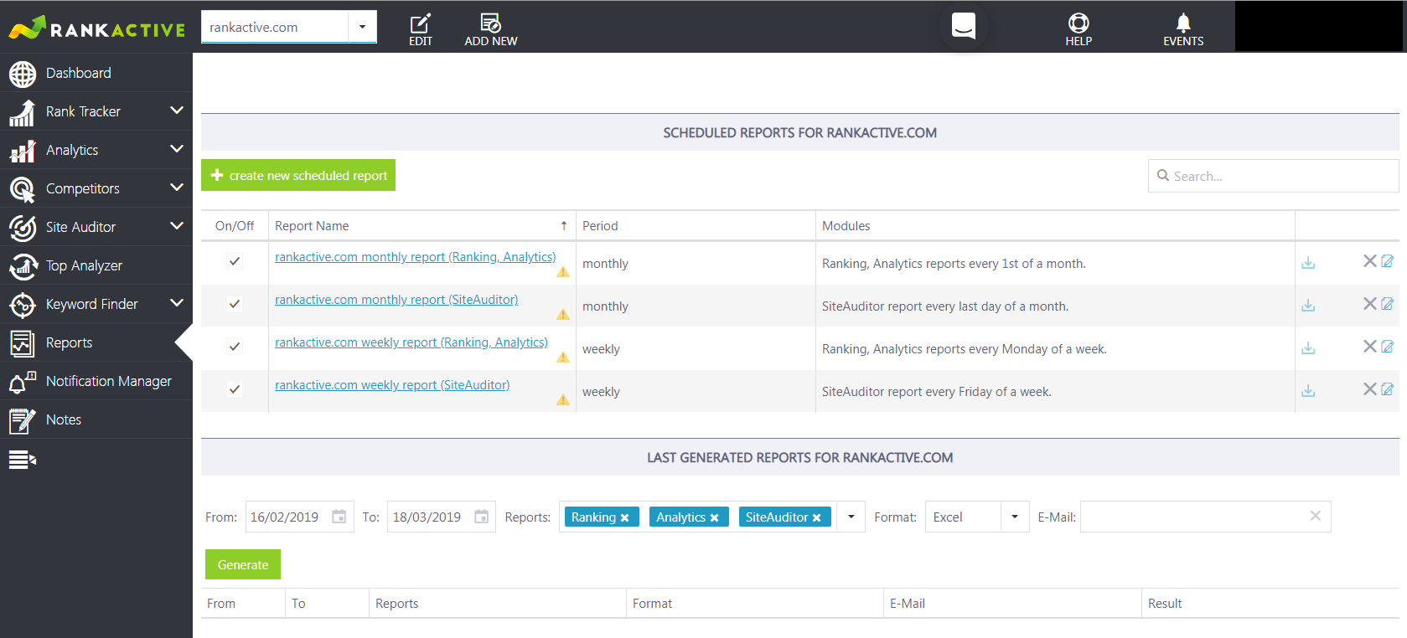Sort by Report Name column arrow
Image resolution: width=1407 pixels, height=638 pixels.
point(564,226)
